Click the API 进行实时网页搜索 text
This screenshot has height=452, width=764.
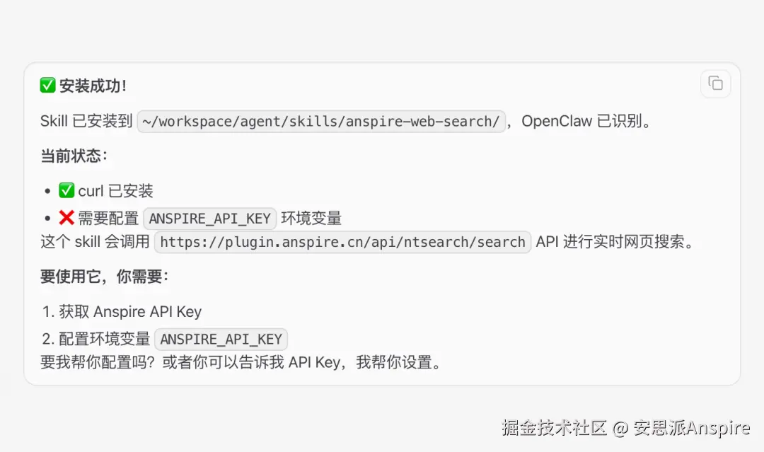[615, 242]
